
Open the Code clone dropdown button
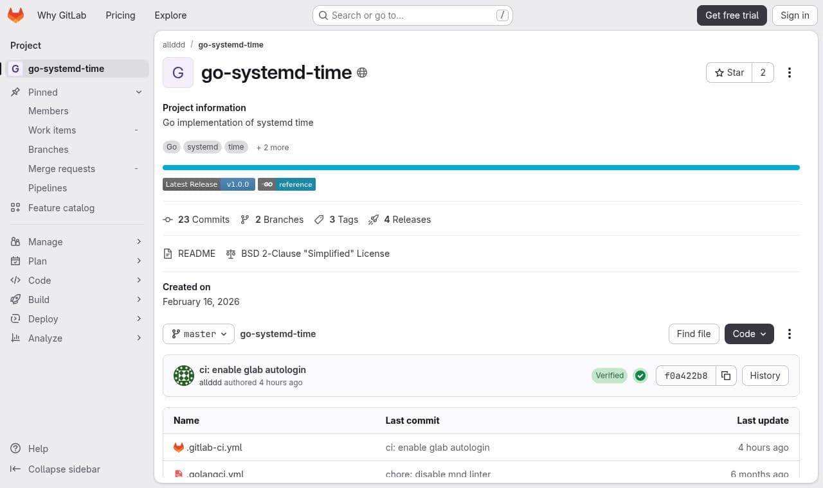[x=749, y=334]
